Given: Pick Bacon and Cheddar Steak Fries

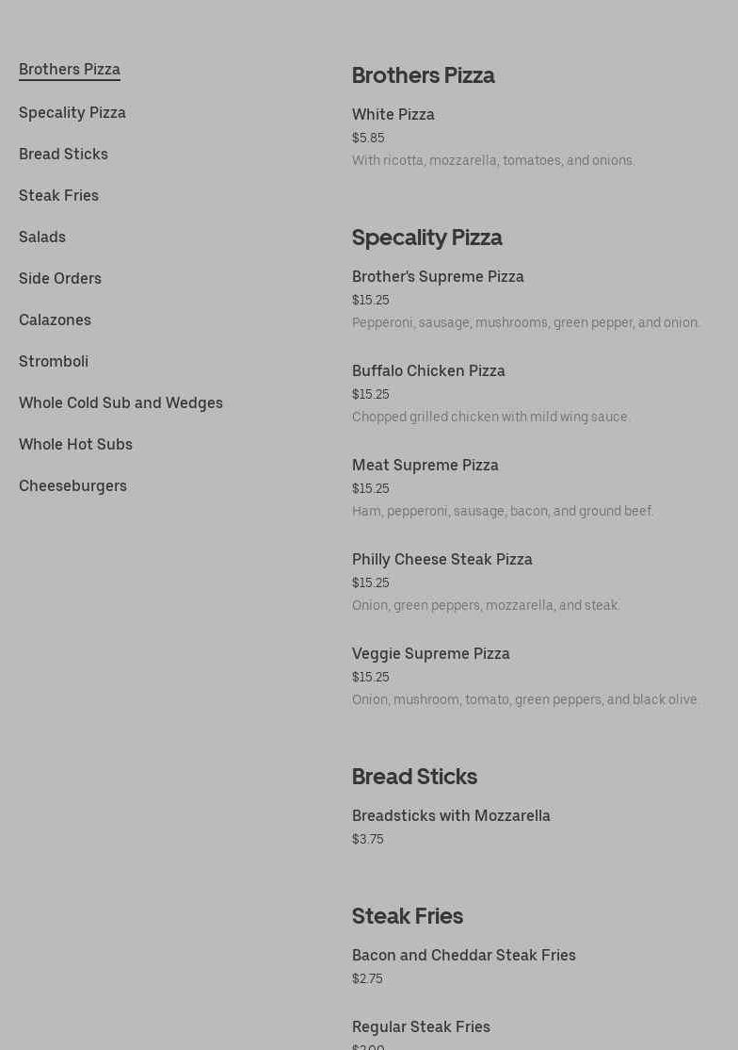Looking at the screenshot, I should (x=464, y=956).
